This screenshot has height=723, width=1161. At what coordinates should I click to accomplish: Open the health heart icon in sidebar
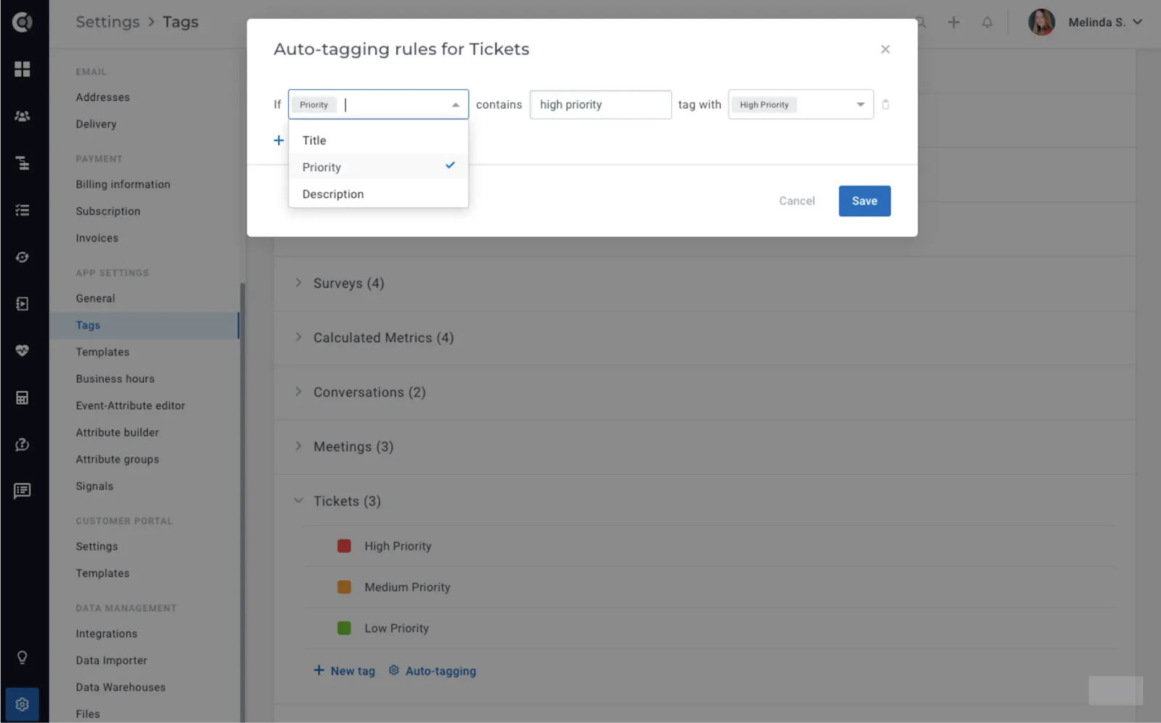22,350
